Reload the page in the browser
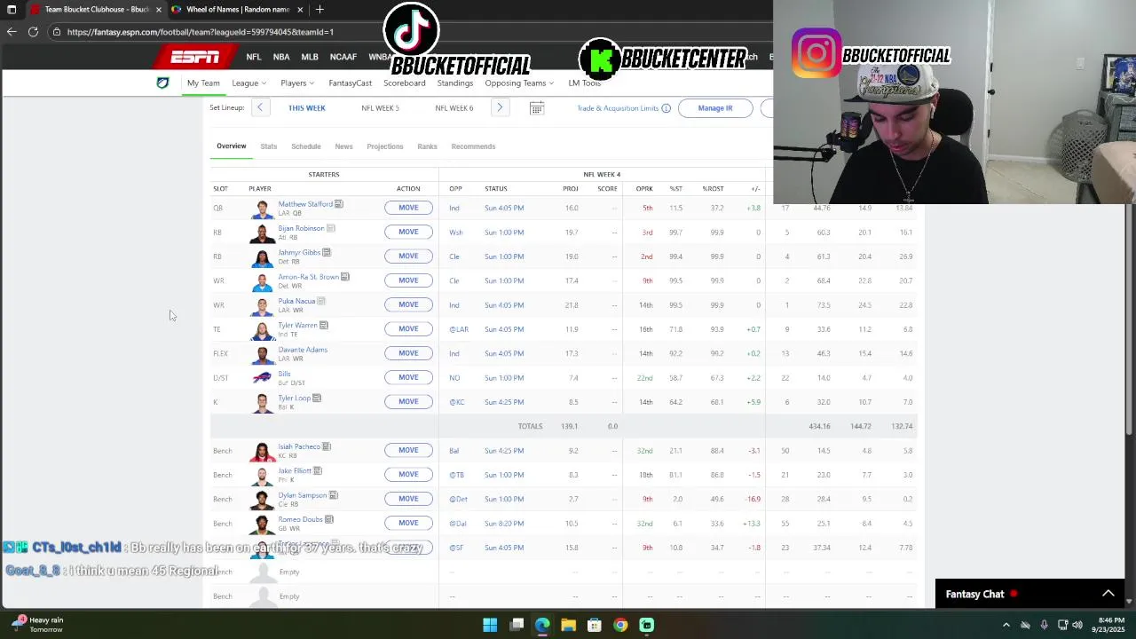 pyautogui.click(x=33, y=32)
